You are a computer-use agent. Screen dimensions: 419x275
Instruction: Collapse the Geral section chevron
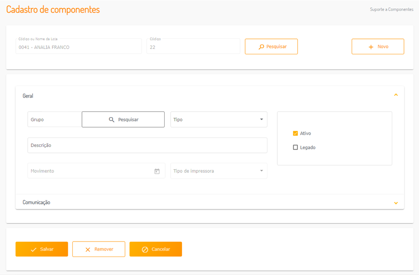396,95
